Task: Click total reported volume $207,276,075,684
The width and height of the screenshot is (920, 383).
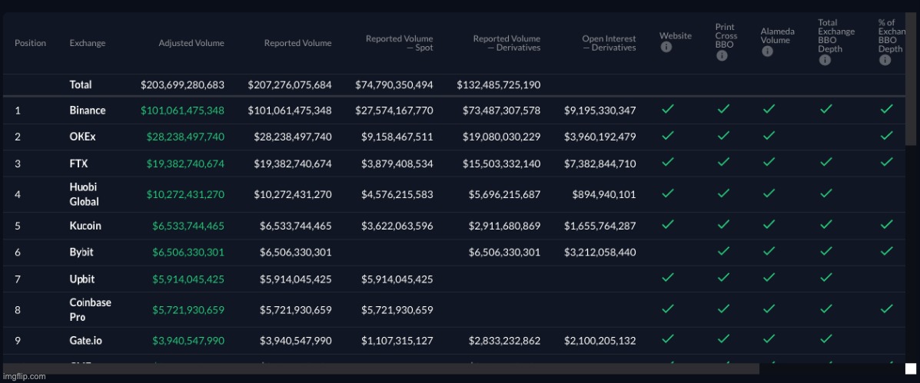Action: (x=290, y=84)
